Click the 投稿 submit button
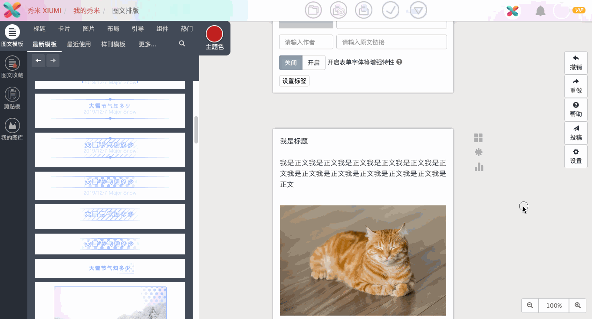The height and width of the screenshot is (319, 592). 576,133
